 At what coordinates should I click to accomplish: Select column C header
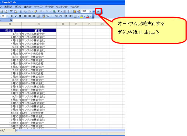pos(39,24)
